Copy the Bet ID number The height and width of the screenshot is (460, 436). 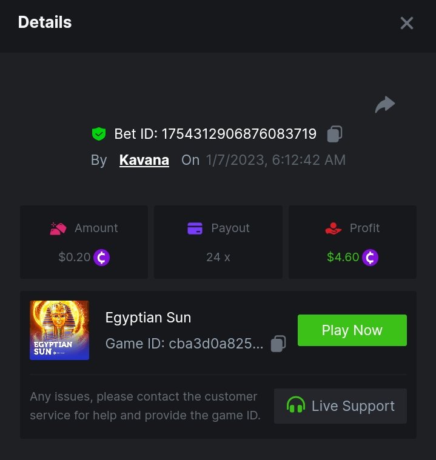[335, 134]
